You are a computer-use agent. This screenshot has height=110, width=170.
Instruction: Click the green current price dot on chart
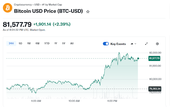pyautogui.click(x=138, y=58)
